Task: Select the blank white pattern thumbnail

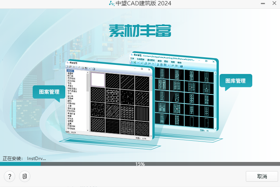Action: coord(98,80)
